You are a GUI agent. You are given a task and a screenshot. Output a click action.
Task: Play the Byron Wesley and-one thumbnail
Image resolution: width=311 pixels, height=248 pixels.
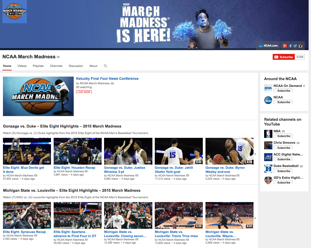click(229, 151)
